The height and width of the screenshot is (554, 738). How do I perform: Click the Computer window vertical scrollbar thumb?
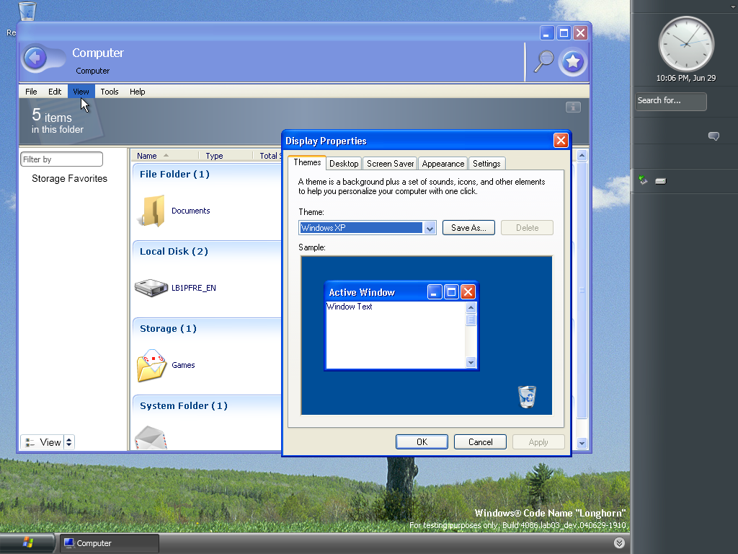pos(582,290)
